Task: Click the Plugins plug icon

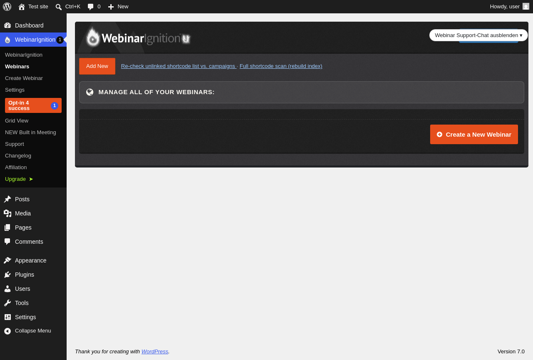Action: click(x=7, y=275)
